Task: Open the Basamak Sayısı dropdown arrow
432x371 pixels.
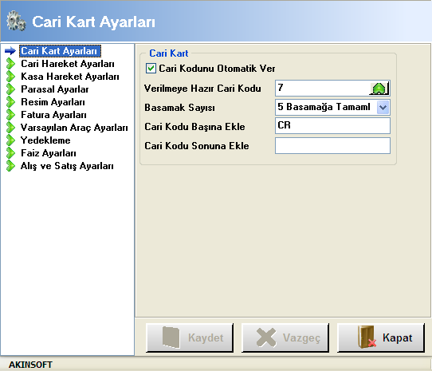Action: point(383,107)
